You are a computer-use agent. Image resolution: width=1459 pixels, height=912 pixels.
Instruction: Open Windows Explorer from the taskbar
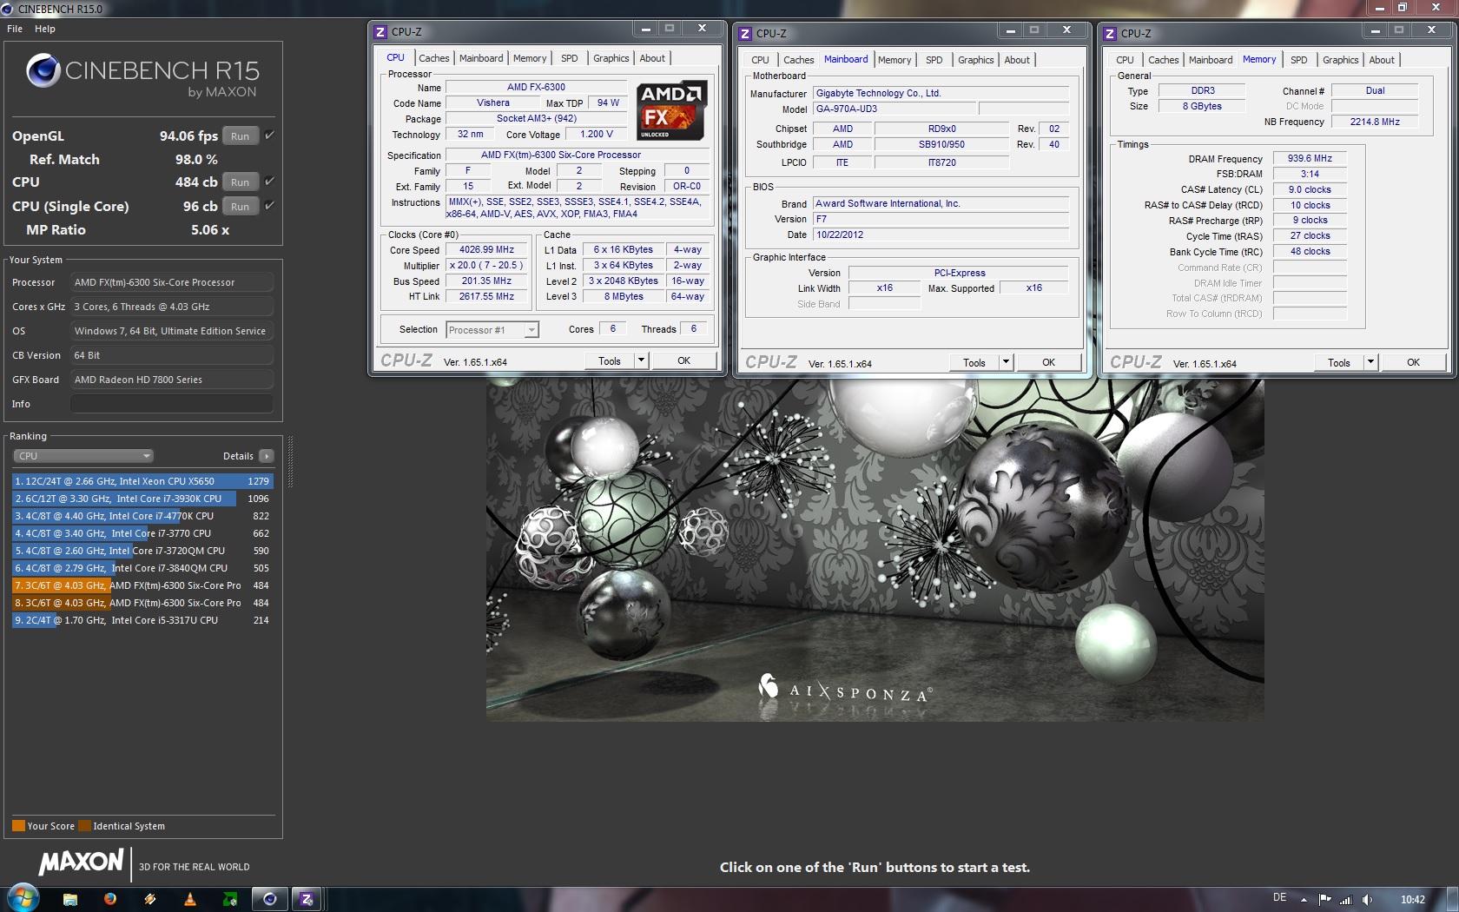70,899
